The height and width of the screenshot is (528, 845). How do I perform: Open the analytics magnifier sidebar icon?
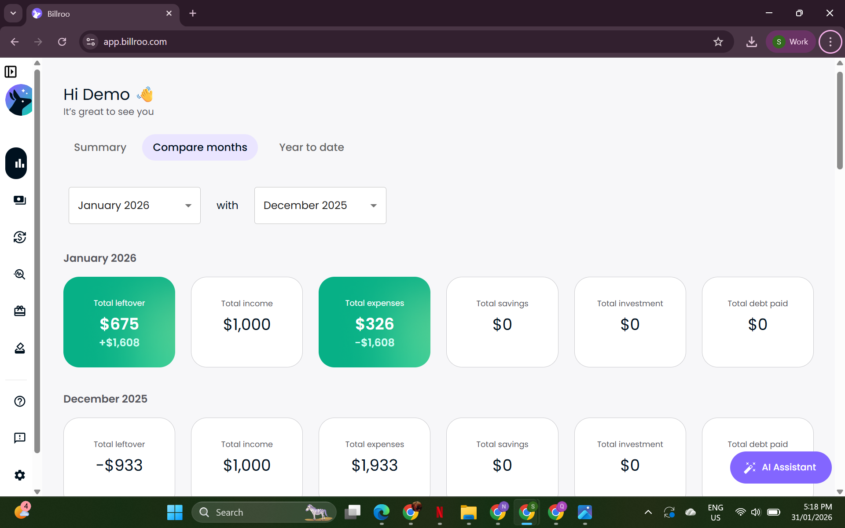[x=19, y=274]
